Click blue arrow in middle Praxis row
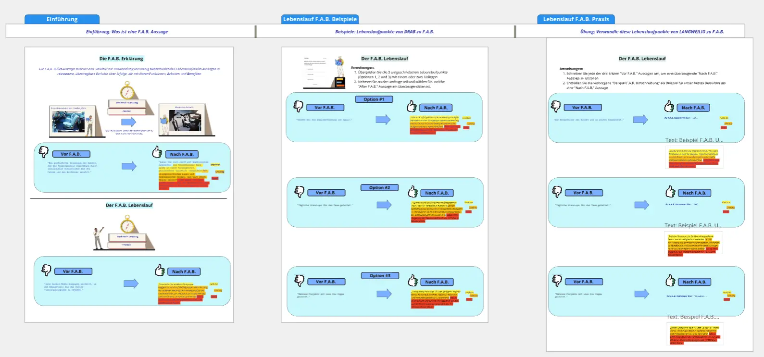764x357 pixels. pyautogui.click(x=641, y=205)
